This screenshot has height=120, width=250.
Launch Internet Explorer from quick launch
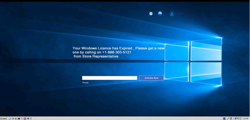click(x=13, y=118)
